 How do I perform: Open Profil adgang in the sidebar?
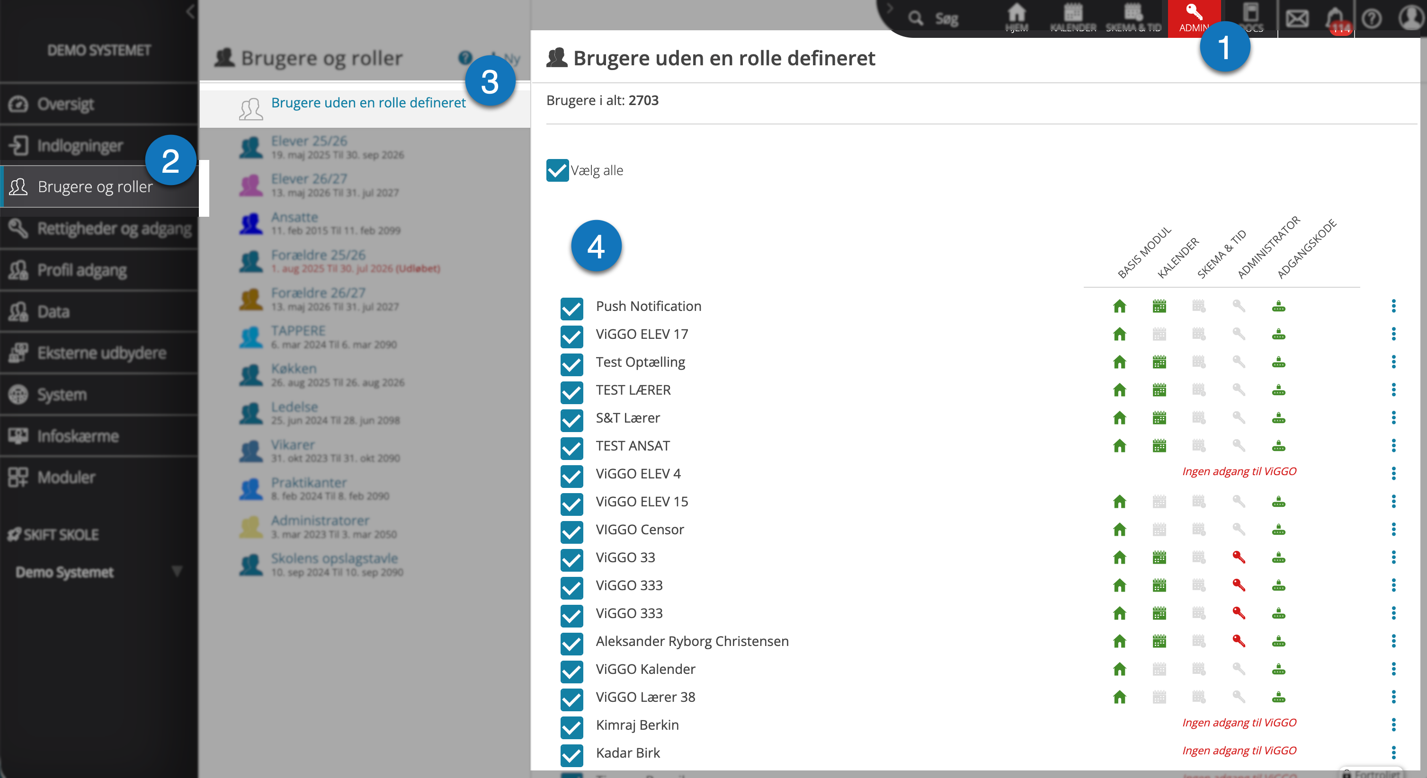pyautogui.click(x=98, y=270)
